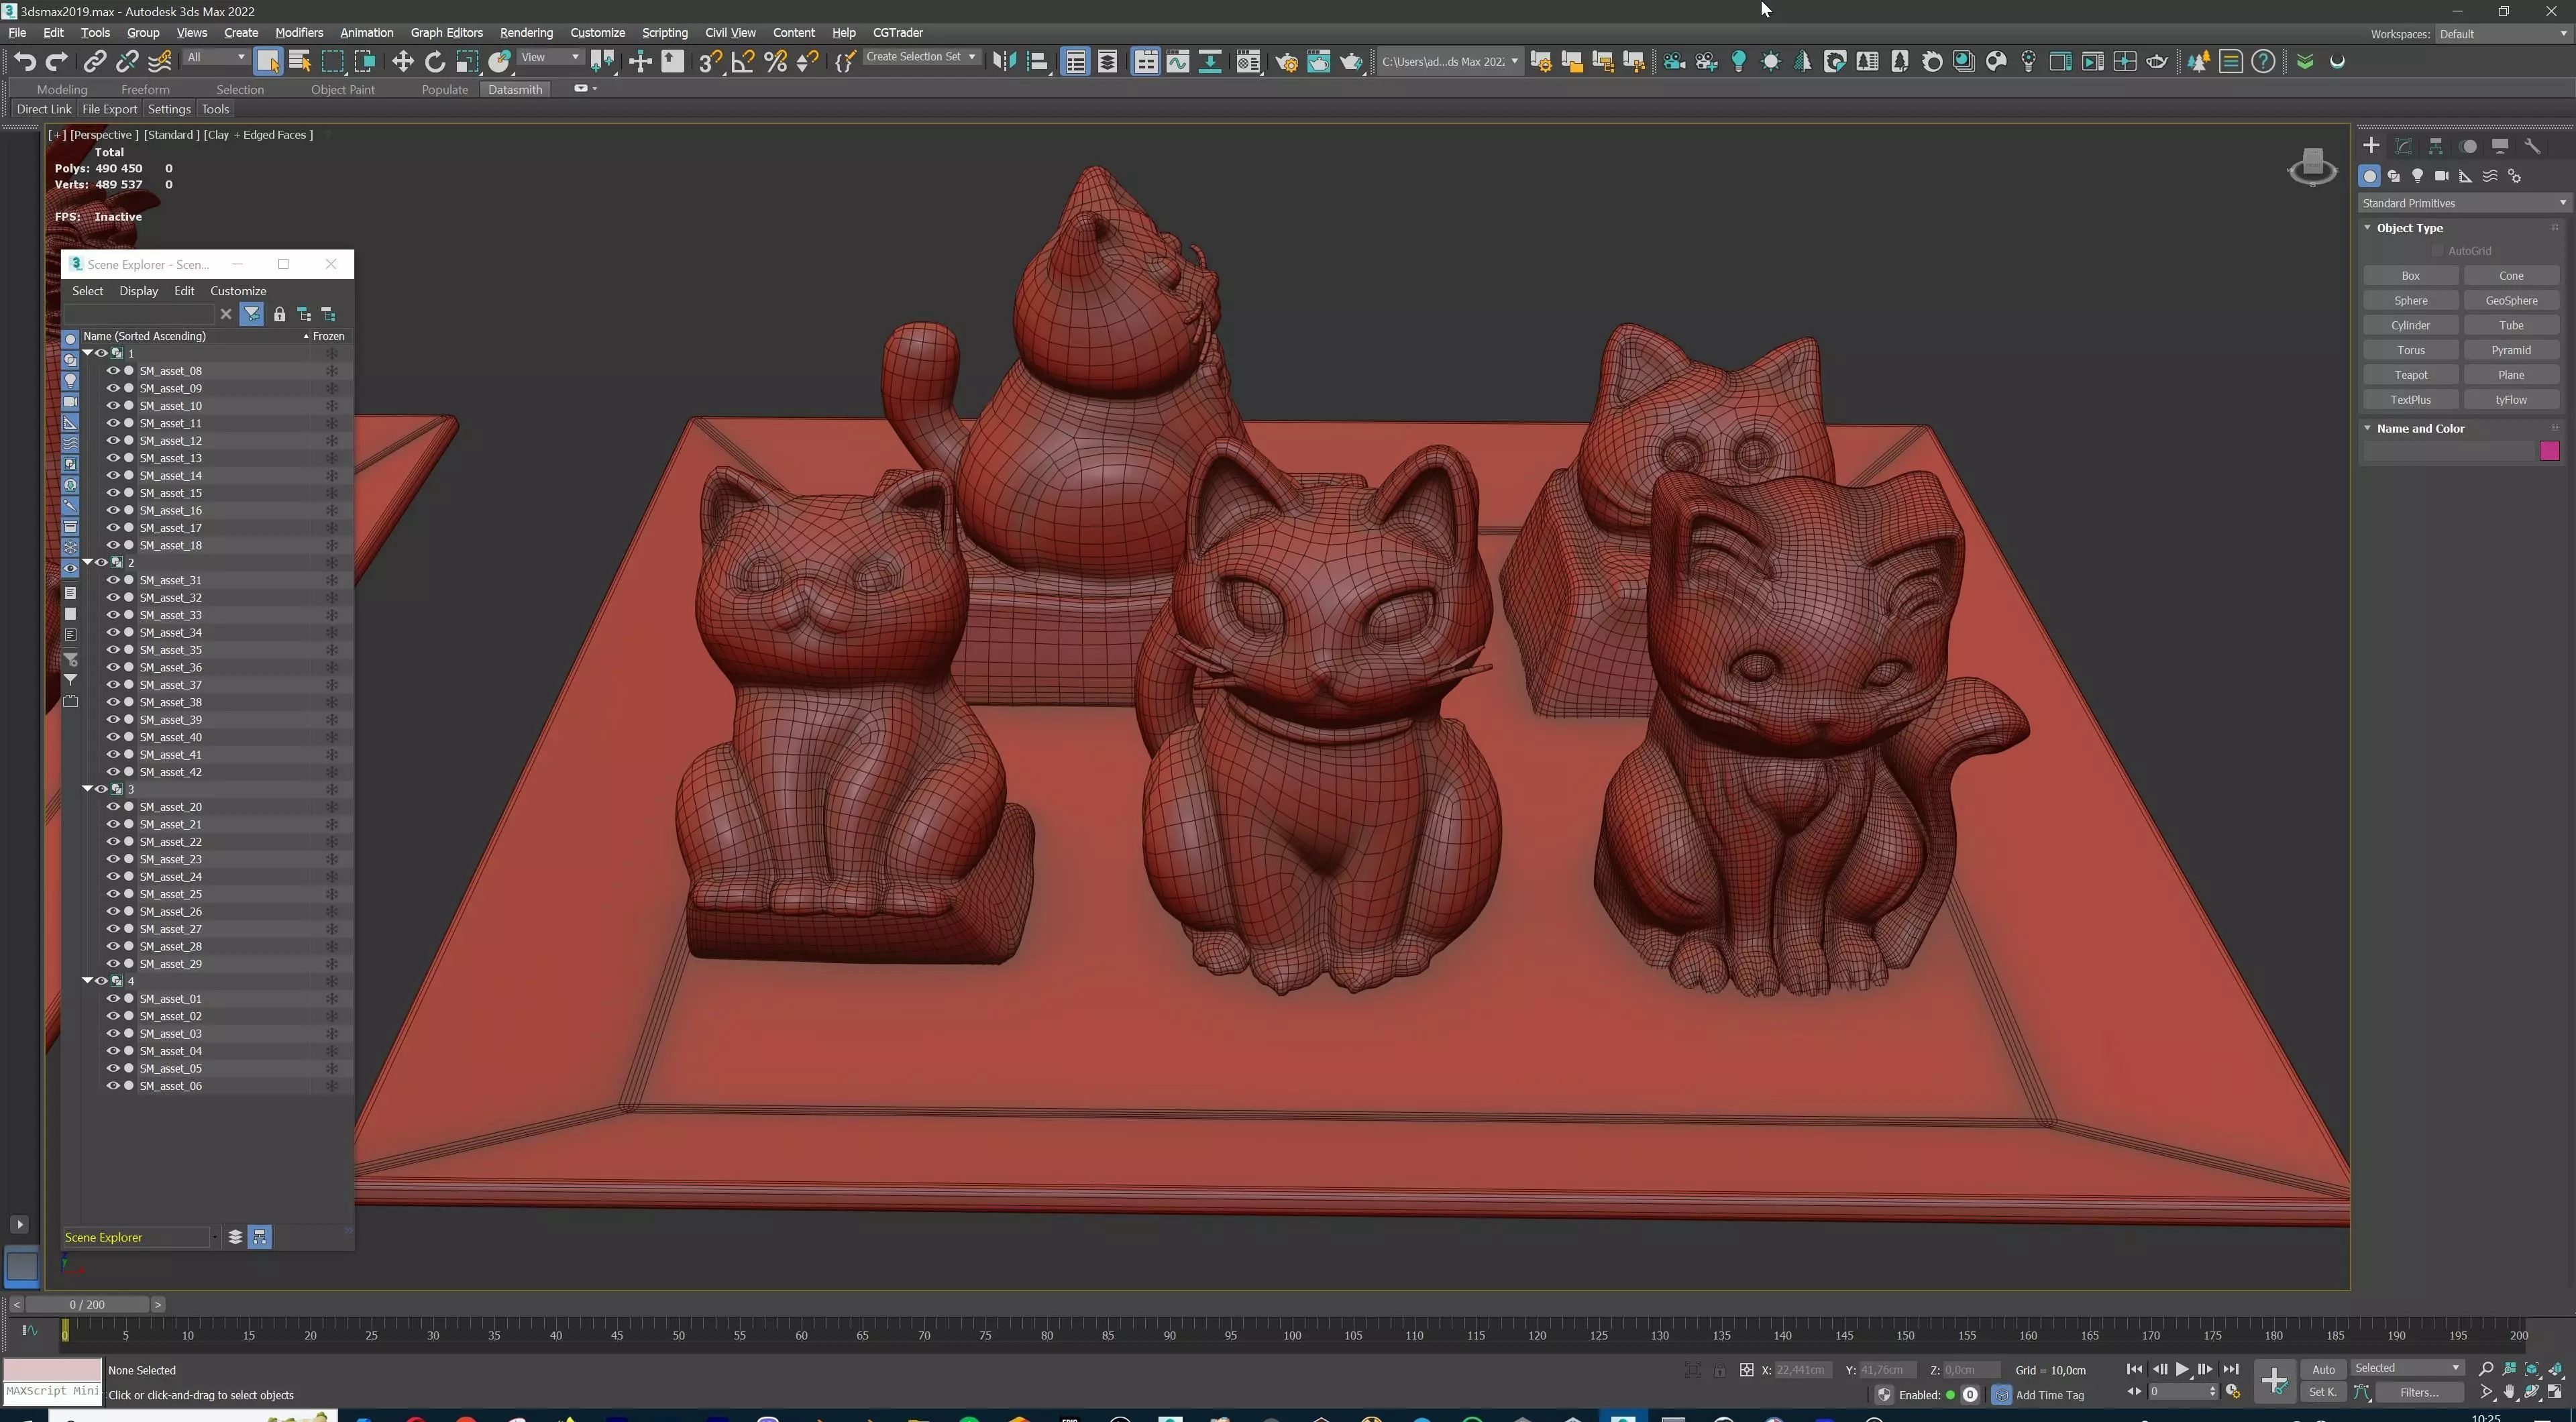Toggle Lock Cell Editing padlock in Scene Explorer

pyautogui.click(x=279, y=315)
